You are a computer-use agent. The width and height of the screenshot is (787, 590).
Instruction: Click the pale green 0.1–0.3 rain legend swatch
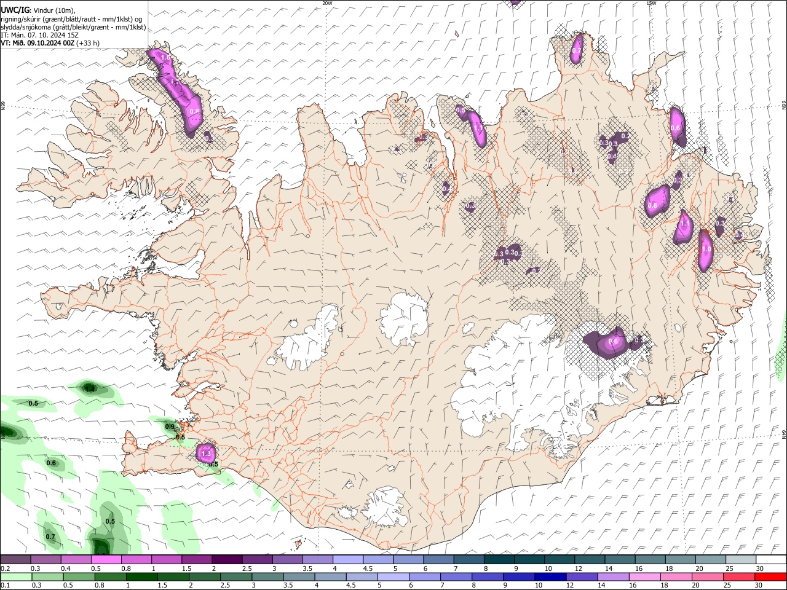coord(16,576)
